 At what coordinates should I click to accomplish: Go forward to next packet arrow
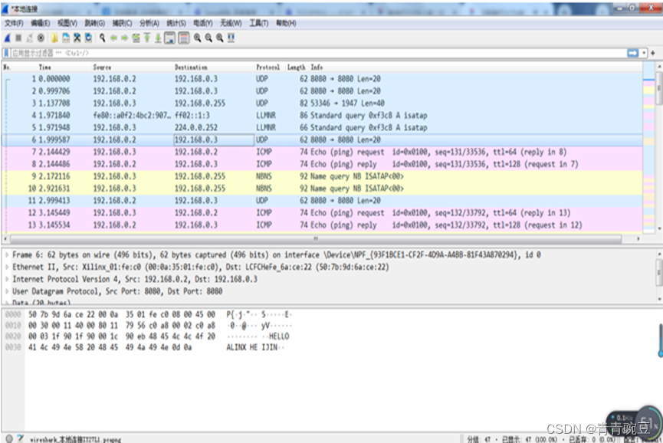click(125, 38)
